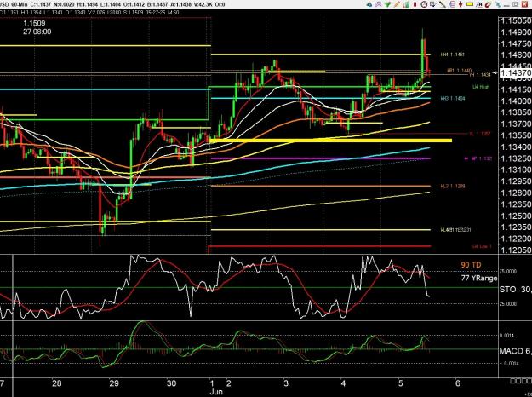Click the purple ruled-lines toolbar icon
The height and width of the screenshot is (397, 532).
tap(452, 4)
